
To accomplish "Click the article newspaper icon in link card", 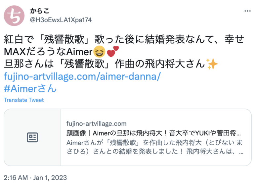I will (x=32, y=137).
